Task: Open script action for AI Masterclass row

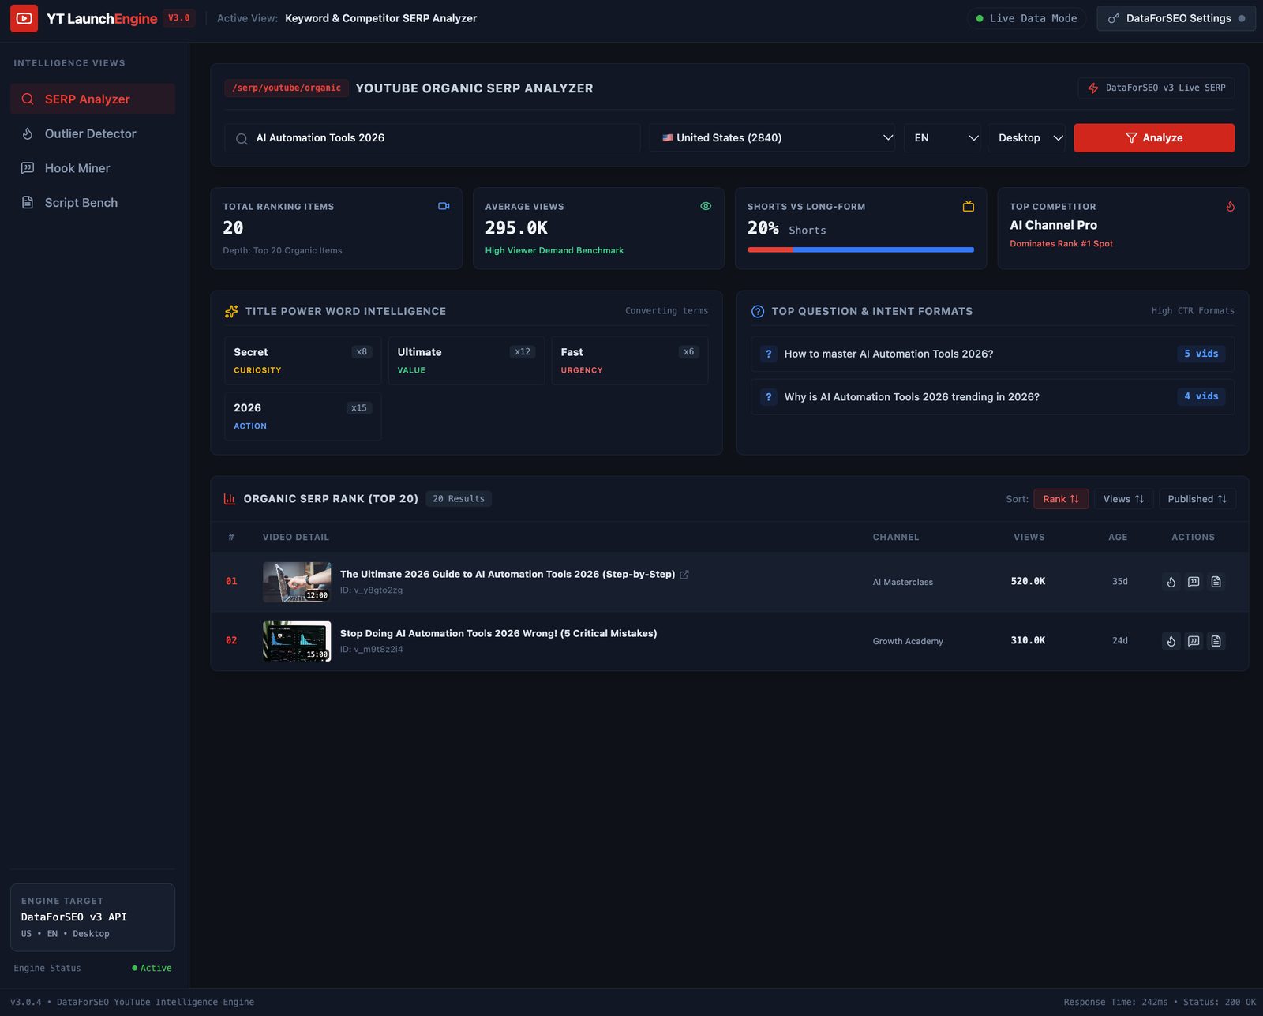Action: click(1216, 582)
